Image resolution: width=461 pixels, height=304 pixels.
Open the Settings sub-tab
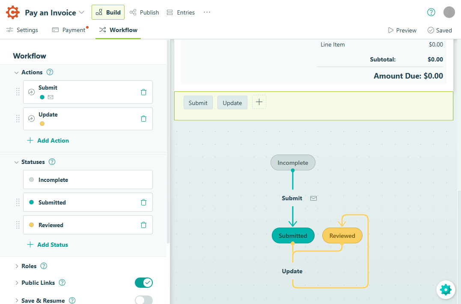pyautogui.click(x=22, y=30)
